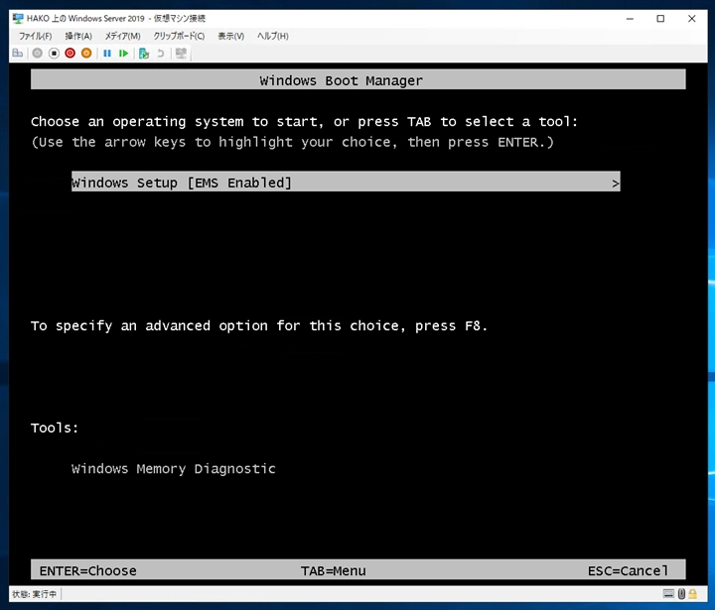Image resolution: width=715 pixels, height=610 pixels.
Task: Select Windows Memory Diagnostic tool
Action: [173, 469]
